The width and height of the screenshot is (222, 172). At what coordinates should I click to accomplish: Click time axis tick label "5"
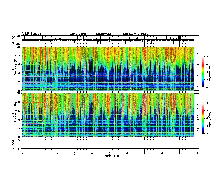(110, 153)
